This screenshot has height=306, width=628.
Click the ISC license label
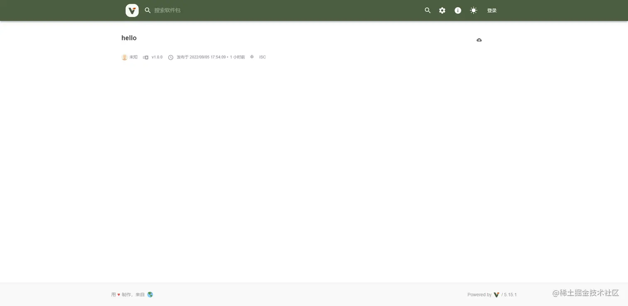262,57
